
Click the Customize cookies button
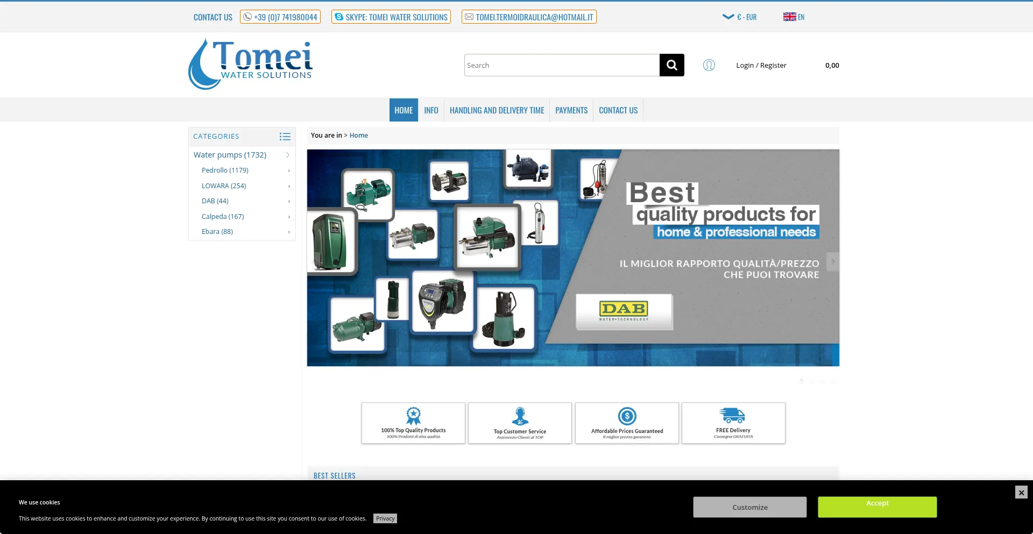(749, 507)
